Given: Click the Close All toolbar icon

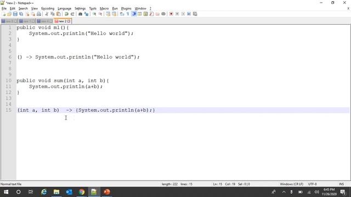Looking at the screenshot, I should coord(33,14).
